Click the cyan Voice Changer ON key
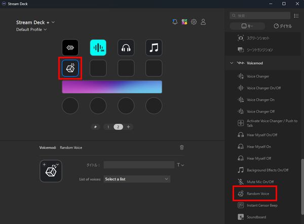The image size is (304, 224). pos(98,48)
